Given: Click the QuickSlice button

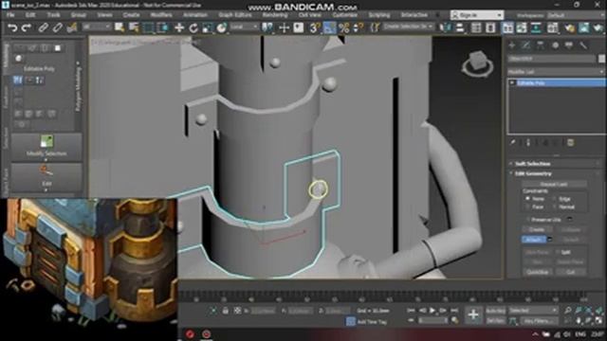Looking at the screenshot, I should coord(537,272).
